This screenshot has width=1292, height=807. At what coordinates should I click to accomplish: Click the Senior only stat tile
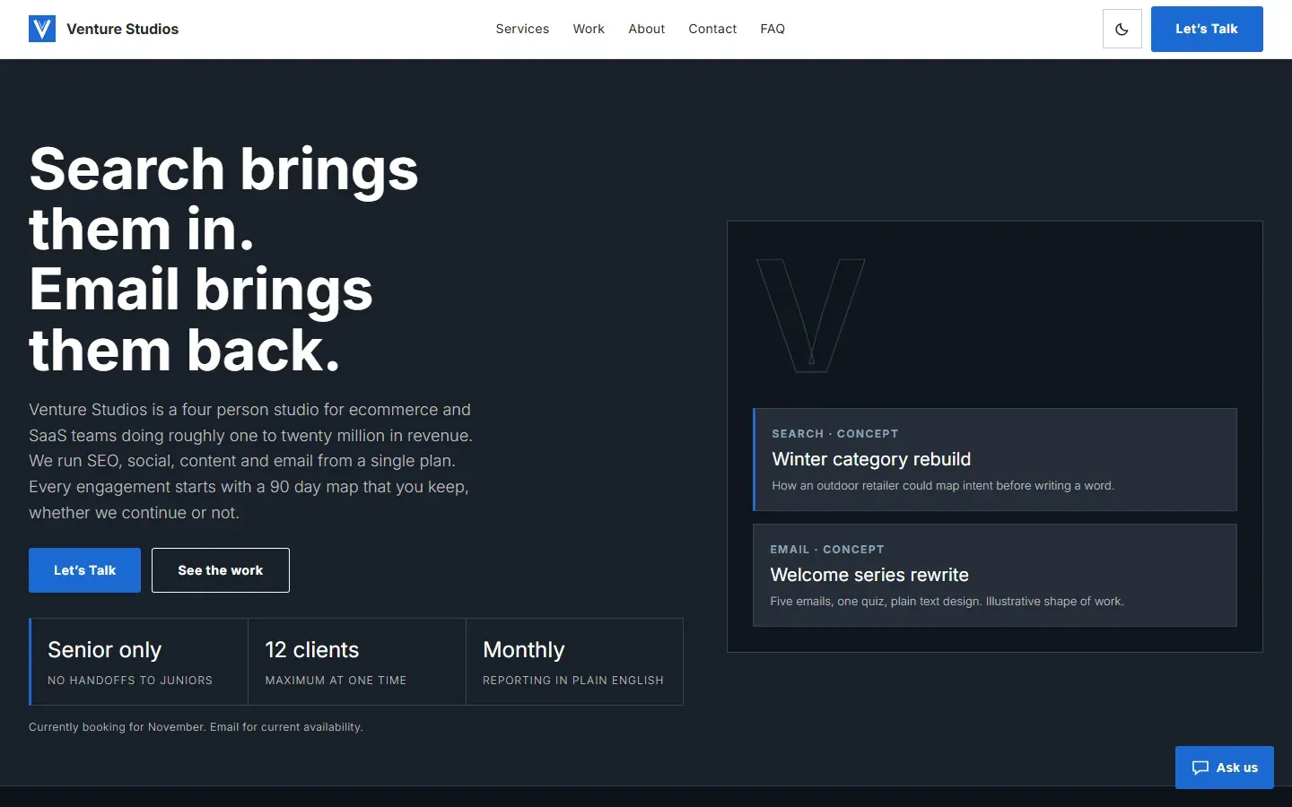[138, 662]
